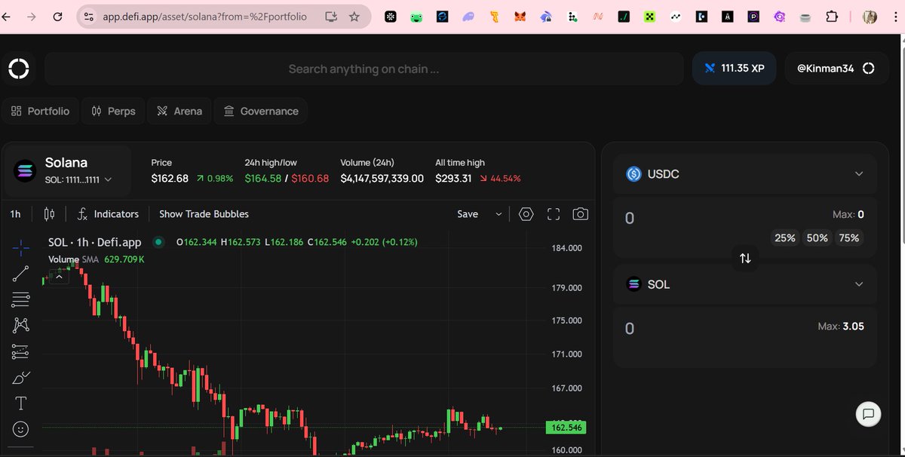Reload the browser page
The width and height of the screenshot is (905, 457).
pyautogui.click(x=57, y=17)
